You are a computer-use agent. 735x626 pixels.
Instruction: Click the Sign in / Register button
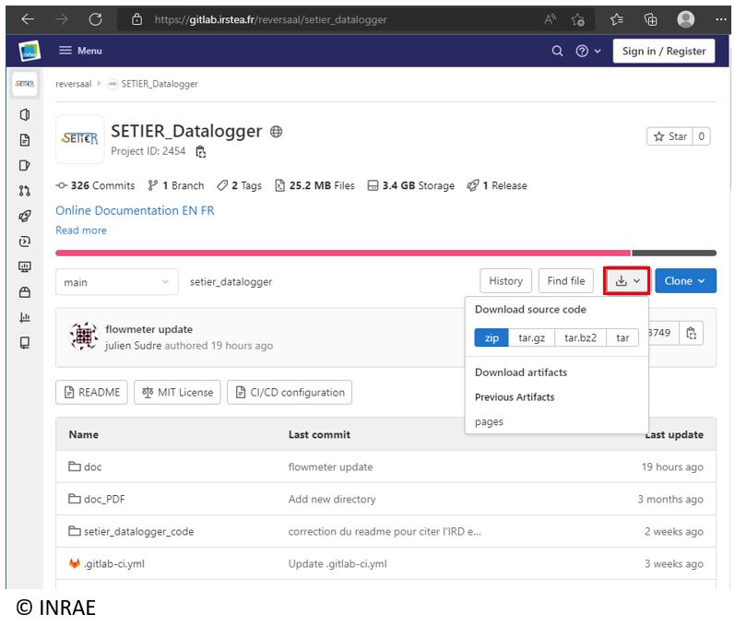[663, 52]
